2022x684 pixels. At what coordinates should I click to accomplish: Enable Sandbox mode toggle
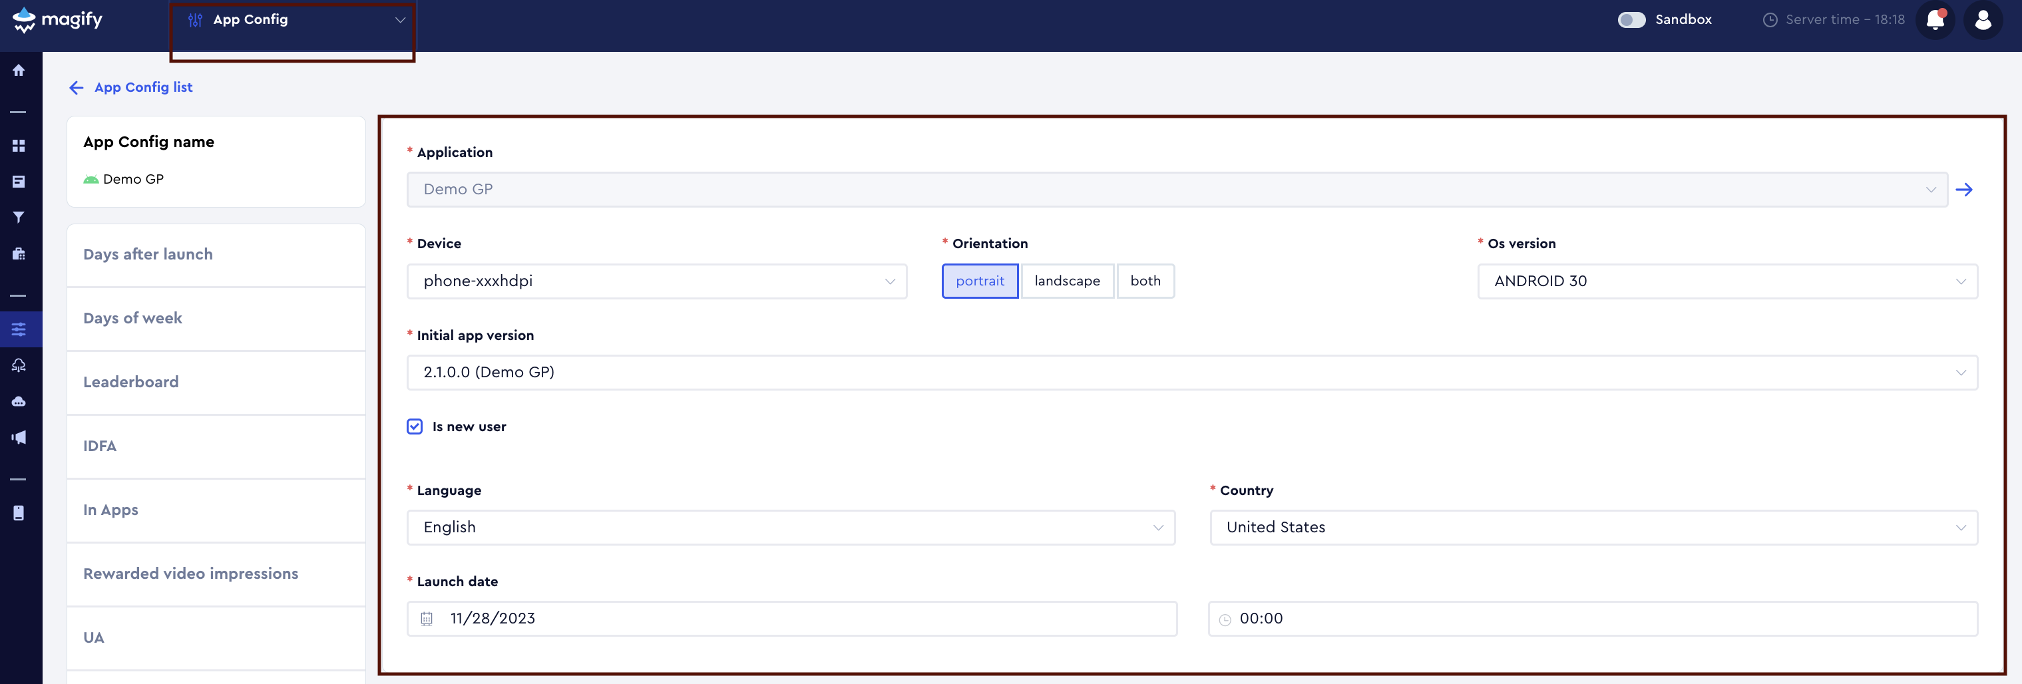[1632, 19]
